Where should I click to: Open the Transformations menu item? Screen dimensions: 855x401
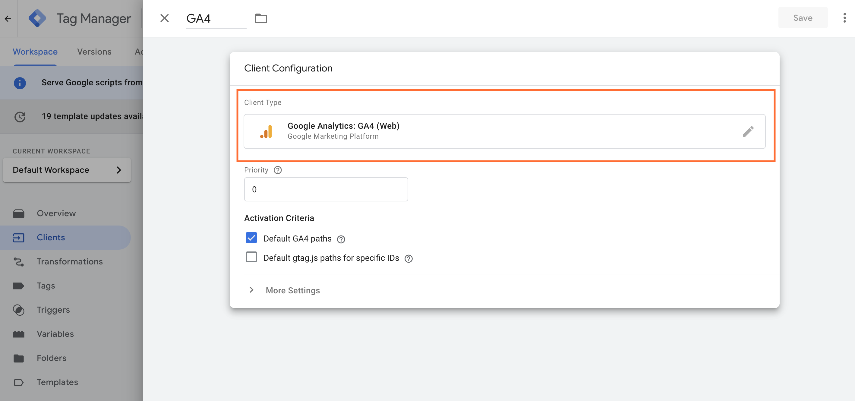coord(65,262)
